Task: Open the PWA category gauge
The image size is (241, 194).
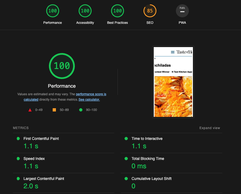Action: point(182,11)
